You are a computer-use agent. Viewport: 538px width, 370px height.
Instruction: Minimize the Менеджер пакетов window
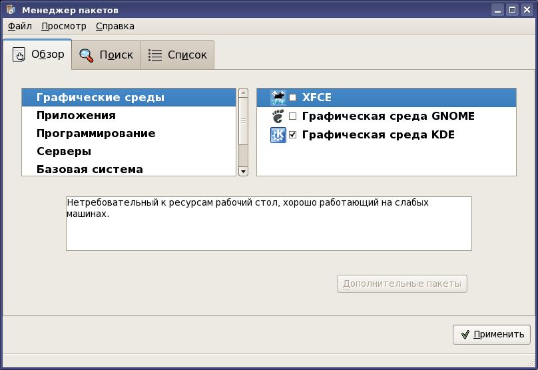497,10
